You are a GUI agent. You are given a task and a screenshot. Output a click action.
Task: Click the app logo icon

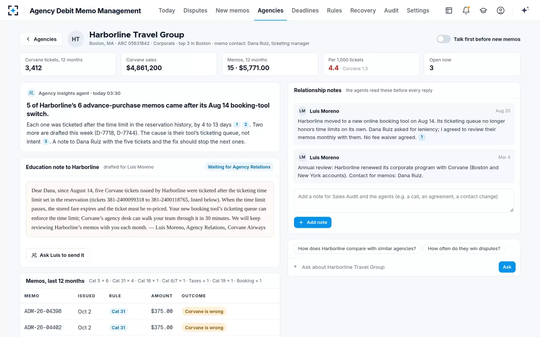13,10
